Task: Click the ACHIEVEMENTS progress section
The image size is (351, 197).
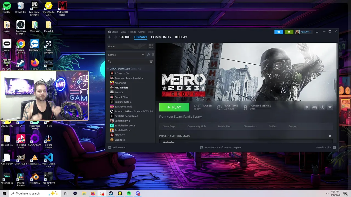Action: (x=257, y=107)
